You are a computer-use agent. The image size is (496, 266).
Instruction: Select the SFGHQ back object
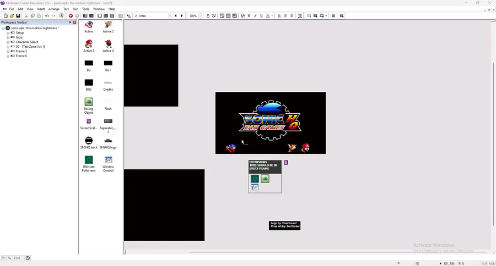[x=89, y=140]
